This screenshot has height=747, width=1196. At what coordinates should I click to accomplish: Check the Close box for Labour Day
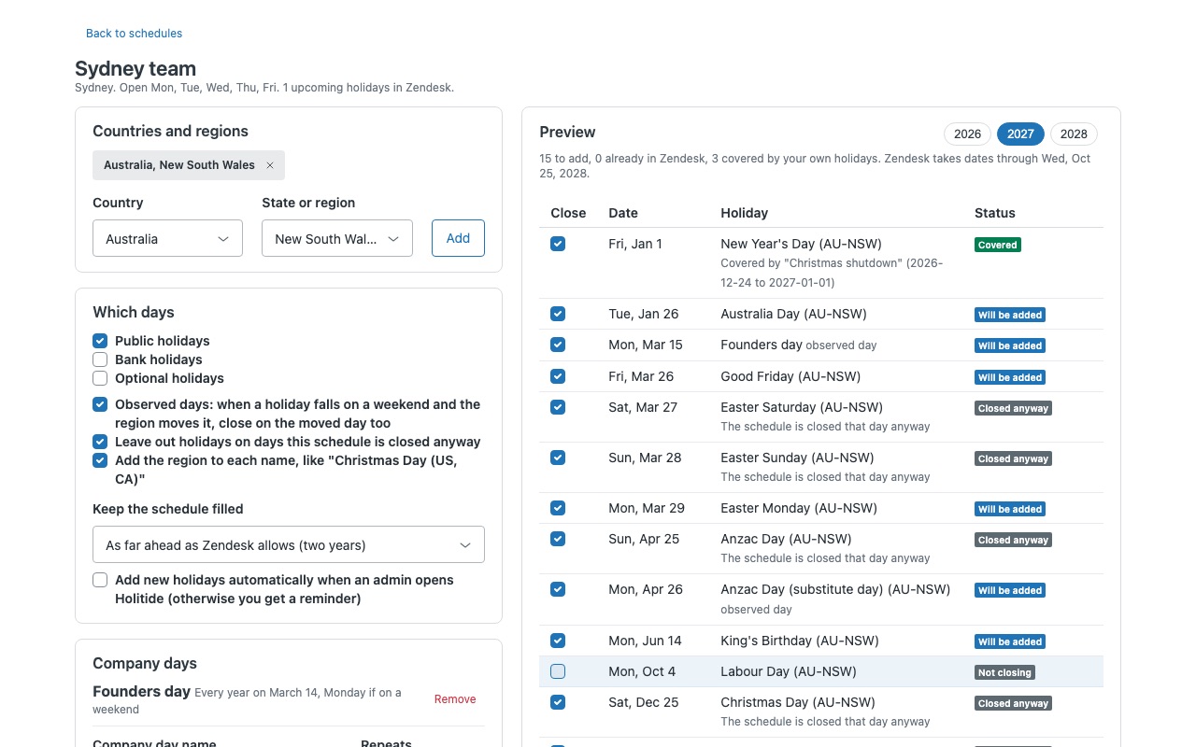(x=558, y=671)
